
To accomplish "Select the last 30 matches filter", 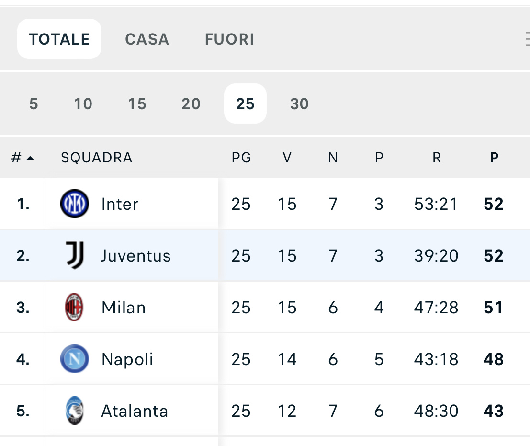I will pyautogui.click(x=299, y=103).
